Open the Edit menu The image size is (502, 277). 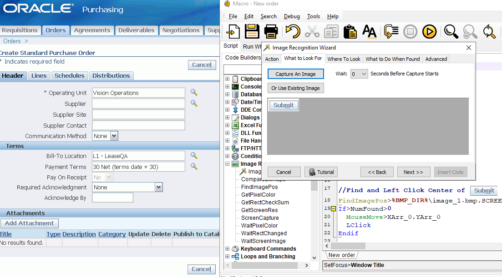click(249, 16)
